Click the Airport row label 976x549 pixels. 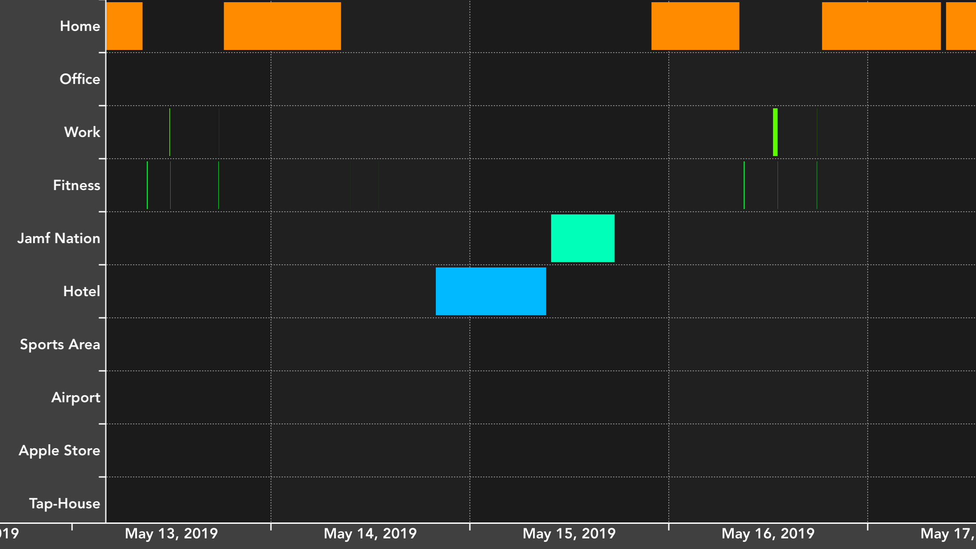(76, 397)
